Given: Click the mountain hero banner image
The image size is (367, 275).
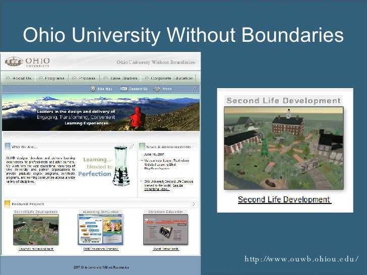Looking at the screenshot, I should point(101,112).
